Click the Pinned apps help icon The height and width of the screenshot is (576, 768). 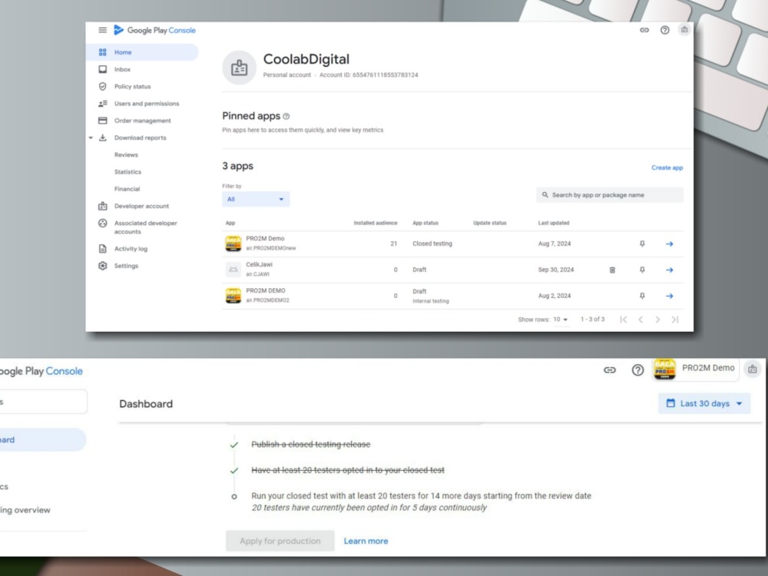(286, 116)
